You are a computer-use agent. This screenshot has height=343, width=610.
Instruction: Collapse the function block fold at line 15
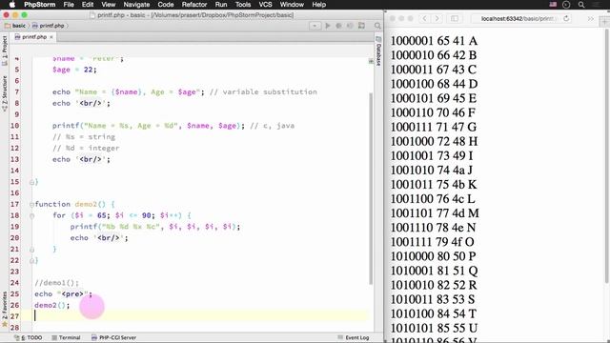(x=31, y=182)
